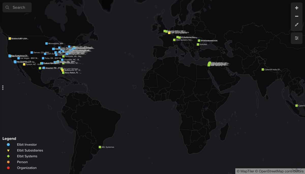Select the Minneapolis, MN marker
The width and height of the screenshot is (305, 174).
pyautogui.click(x=47, y=44)
